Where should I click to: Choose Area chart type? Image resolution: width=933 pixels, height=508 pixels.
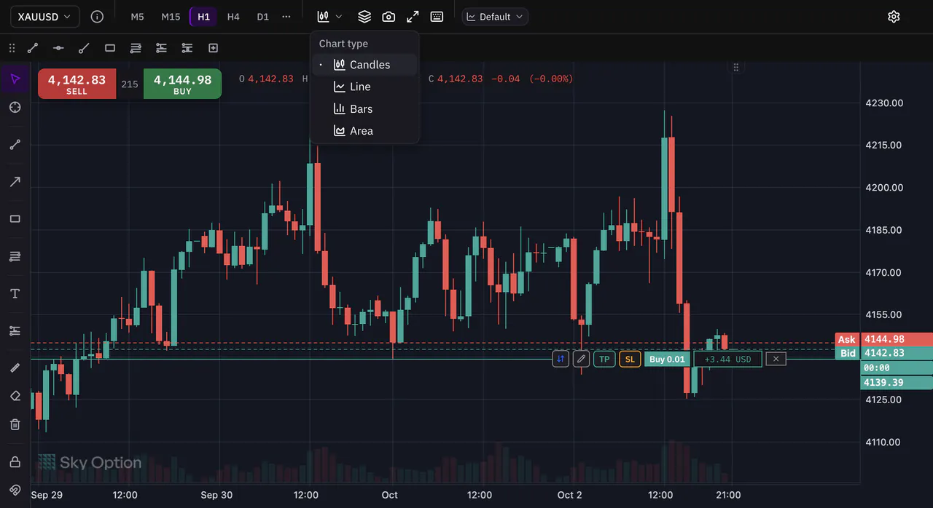point(364,131)
